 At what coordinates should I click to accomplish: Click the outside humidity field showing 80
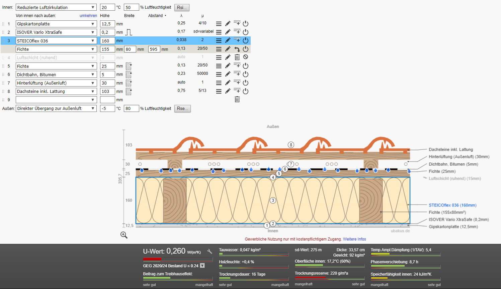[131, 108]
